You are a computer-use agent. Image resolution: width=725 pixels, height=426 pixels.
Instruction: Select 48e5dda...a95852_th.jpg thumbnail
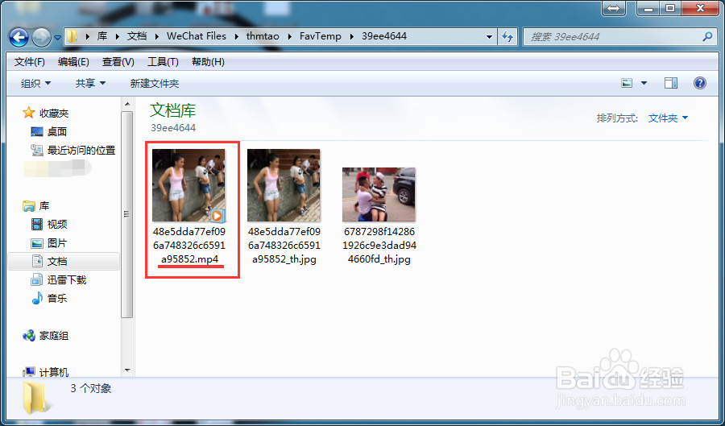(x=284, y=185)
